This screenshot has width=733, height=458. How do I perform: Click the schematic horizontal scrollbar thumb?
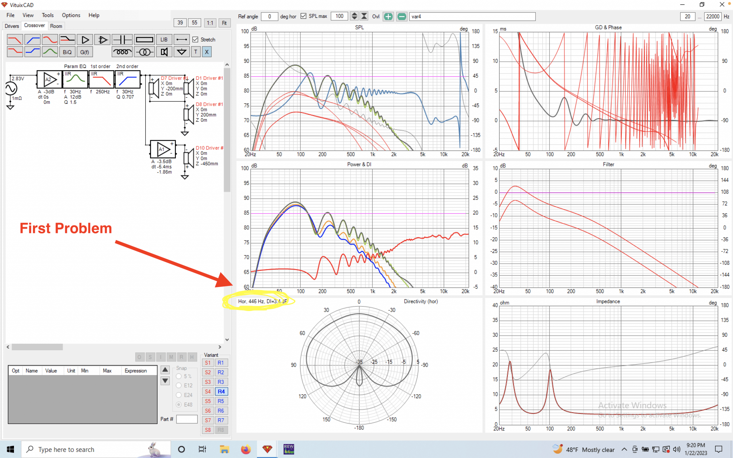(37, 347)
